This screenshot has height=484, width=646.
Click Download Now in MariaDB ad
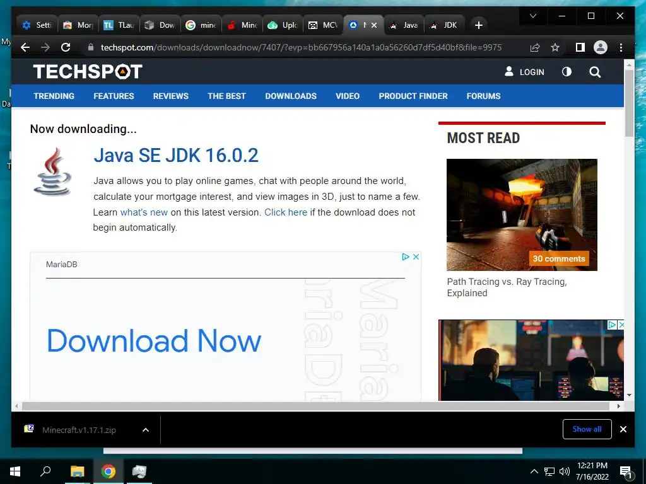(x=154, y=341)
